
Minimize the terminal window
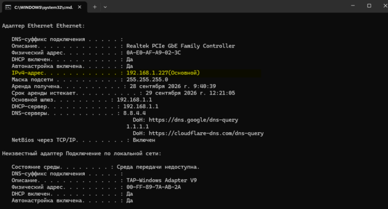point(353,6)
